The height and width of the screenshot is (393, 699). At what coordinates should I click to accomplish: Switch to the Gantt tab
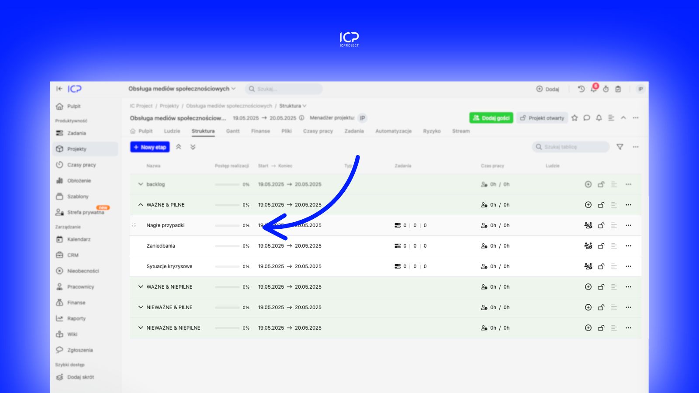point(233,131)
